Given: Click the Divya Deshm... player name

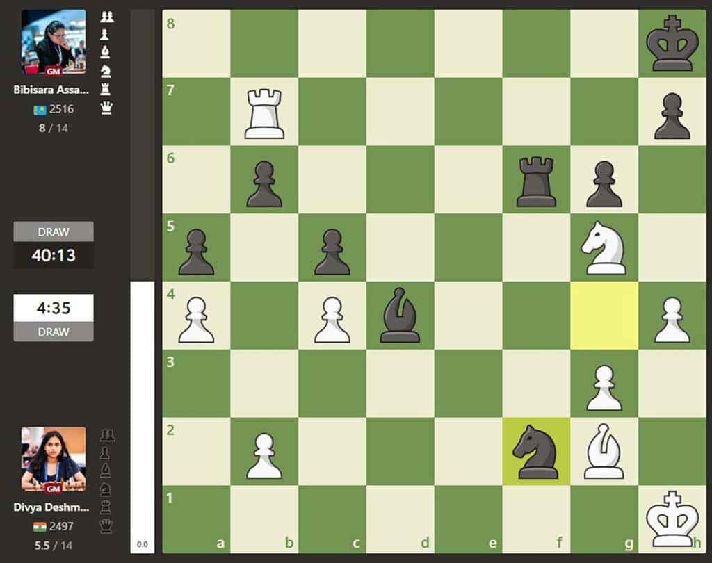Looking at the screenshot, I should tap(53, 507).
